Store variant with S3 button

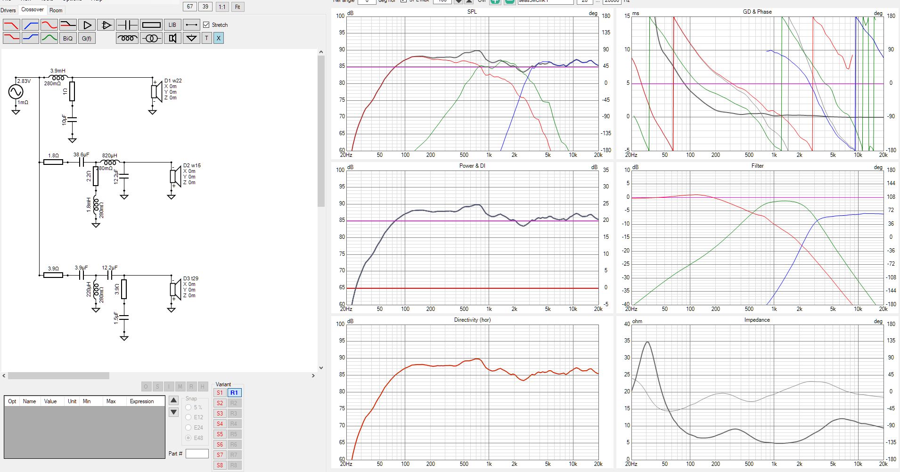pyautogui.click(x=220, y=414)
